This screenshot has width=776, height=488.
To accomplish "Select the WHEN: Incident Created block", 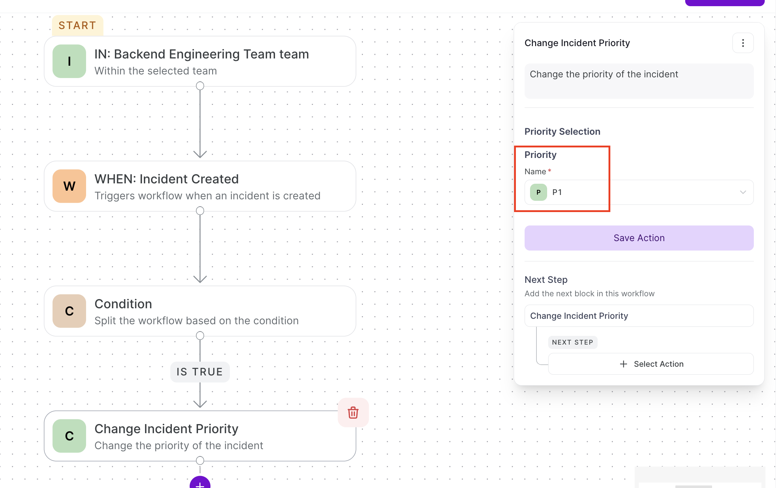I will tap(200, 186).
